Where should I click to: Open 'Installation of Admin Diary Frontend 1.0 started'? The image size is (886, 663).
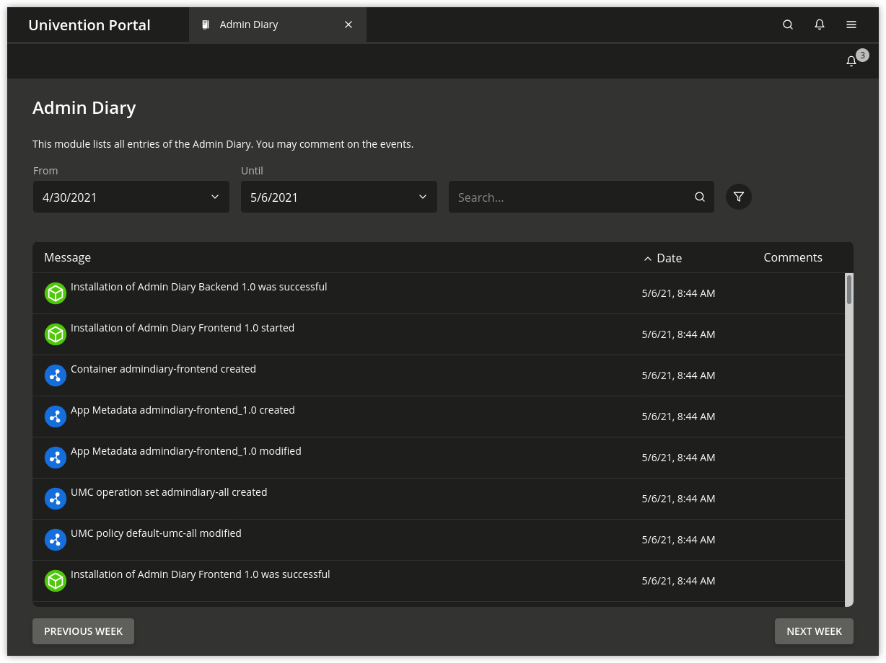183,328
